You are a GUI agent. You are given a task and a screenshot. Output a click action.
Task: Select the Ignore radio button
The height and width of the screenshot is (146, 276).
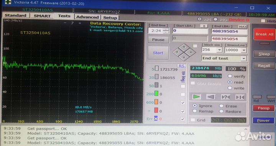pos(195,106)
